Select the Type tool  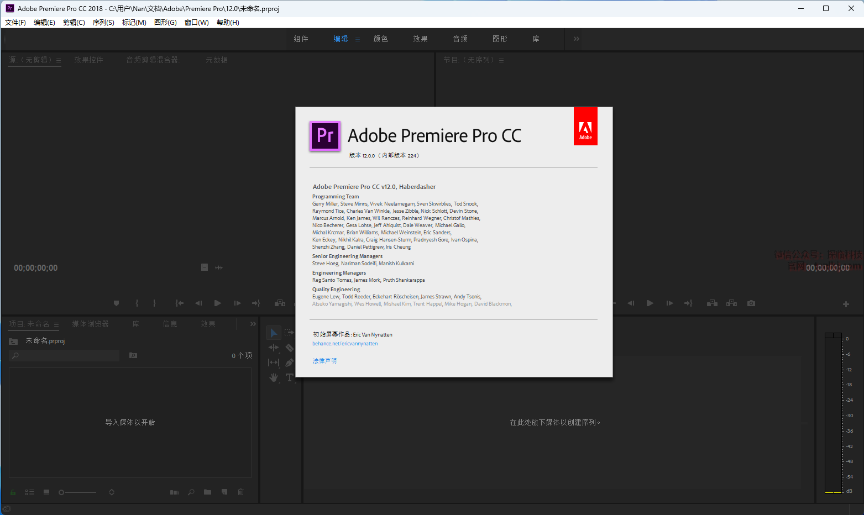[x=289, y=377]
